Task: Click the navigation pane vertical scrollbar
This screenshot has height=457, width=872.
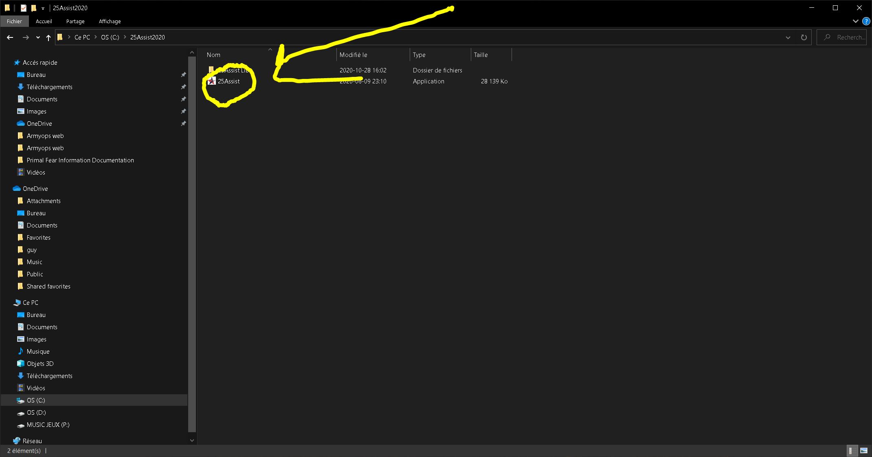Action: 192,244
